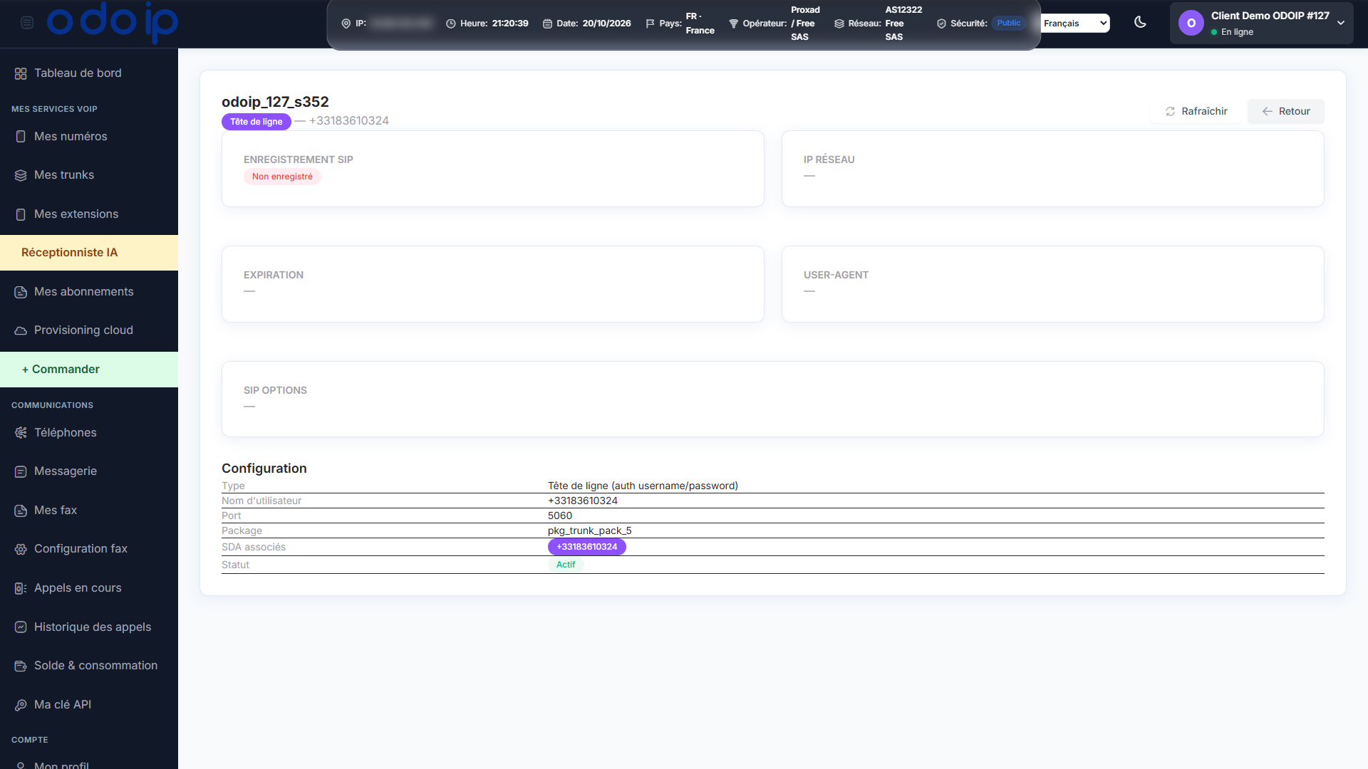This screenshot has width=1368, height=769.
Task: Click the +33183610324 SDA associés badge
Action: (586, 547)
